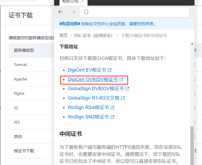Select the Apache row in 证书下载 table

pos(31,79)
